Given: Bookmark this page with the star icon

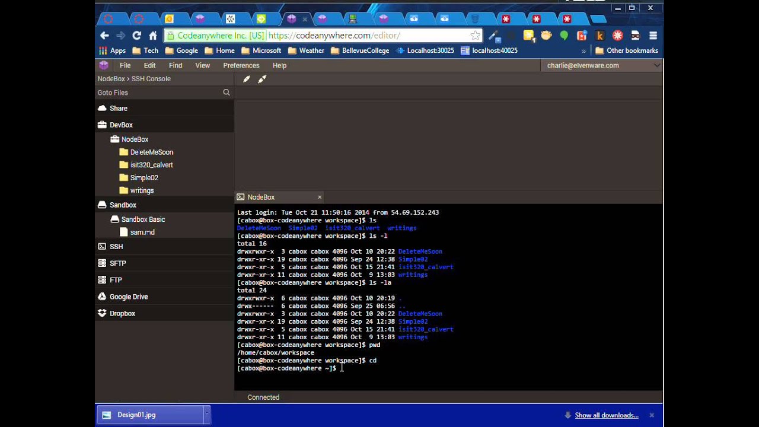Looking at the screenshot, I should coord(475,36).
